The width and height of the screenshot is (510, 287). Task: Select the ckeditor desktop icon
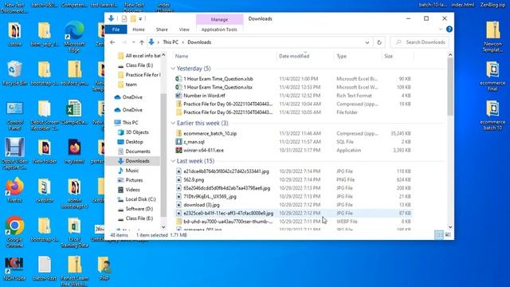pos(45,191)
